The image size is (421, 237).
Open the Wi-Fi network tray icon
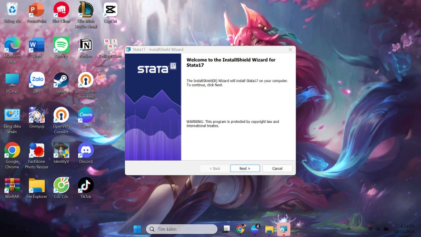(370, 229)
